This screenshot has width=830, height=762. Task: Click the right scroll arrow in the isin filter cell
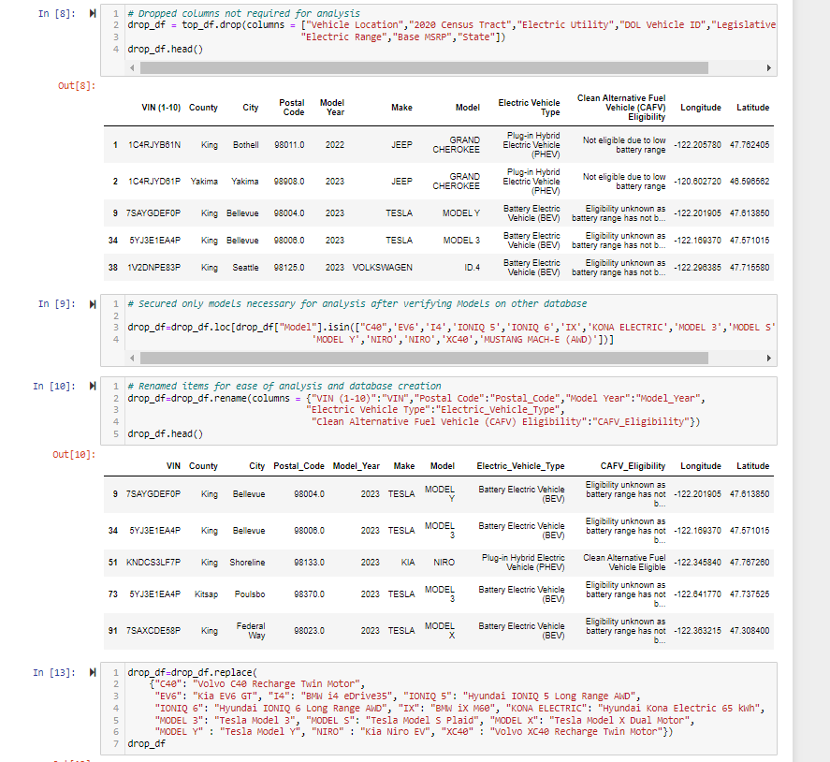click(x=766, y=357)
